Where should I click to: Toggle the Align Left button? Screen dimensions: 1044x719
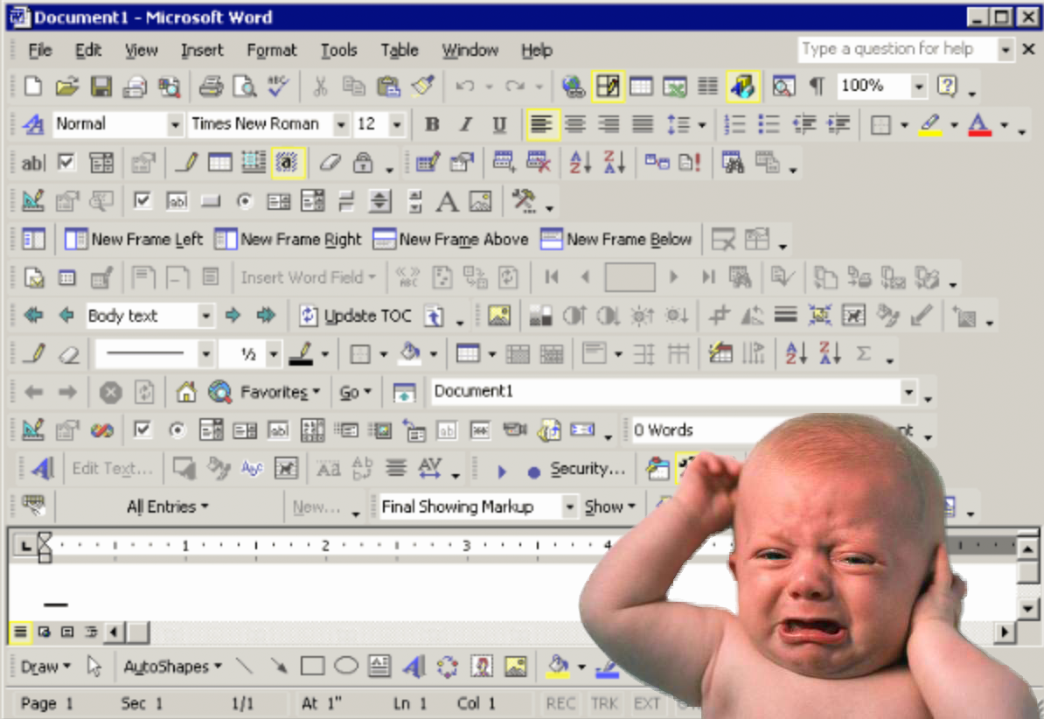(542, 125)
